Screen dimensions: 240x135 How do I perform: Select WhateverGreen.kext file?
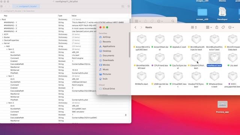click(214, 79)
